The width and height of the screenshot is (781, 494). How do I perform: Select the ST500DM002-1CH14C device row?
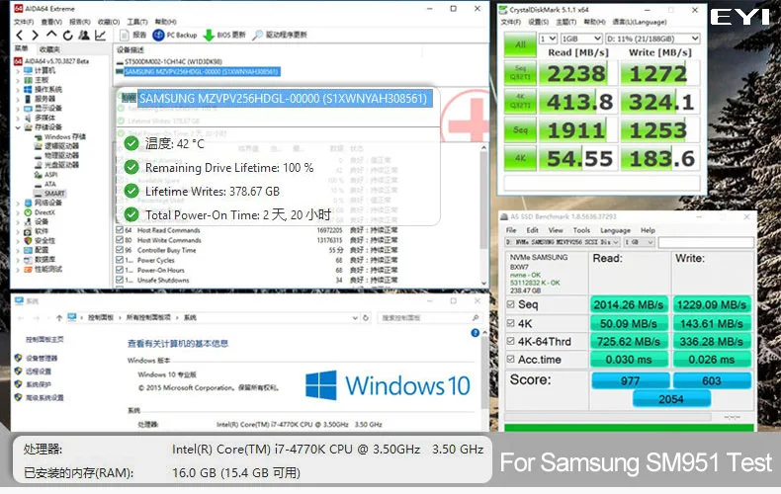click(x=169, y=61)
